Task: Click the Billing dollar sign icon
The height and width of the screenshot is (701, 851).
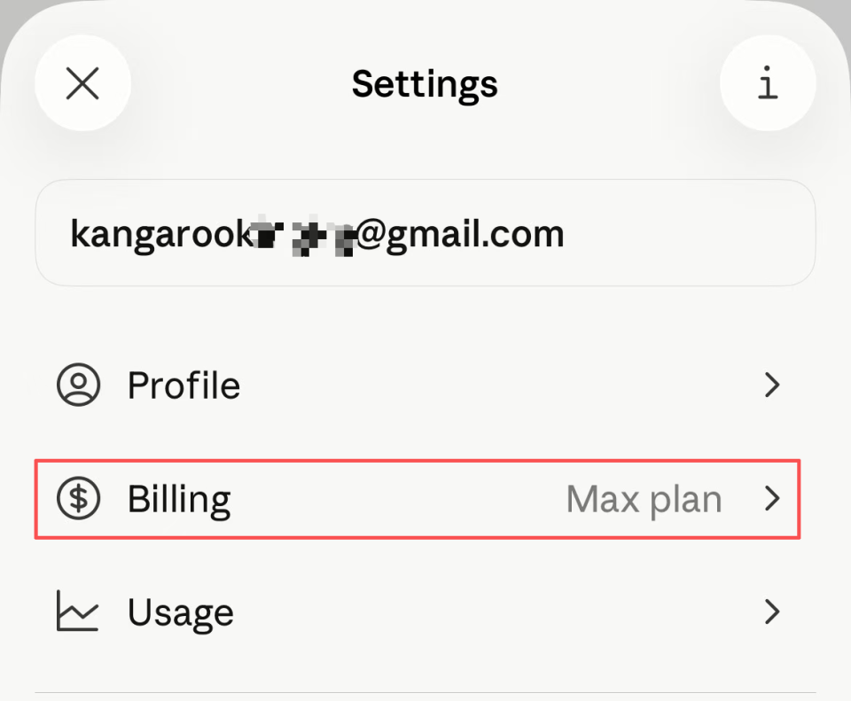Action: 79,499
